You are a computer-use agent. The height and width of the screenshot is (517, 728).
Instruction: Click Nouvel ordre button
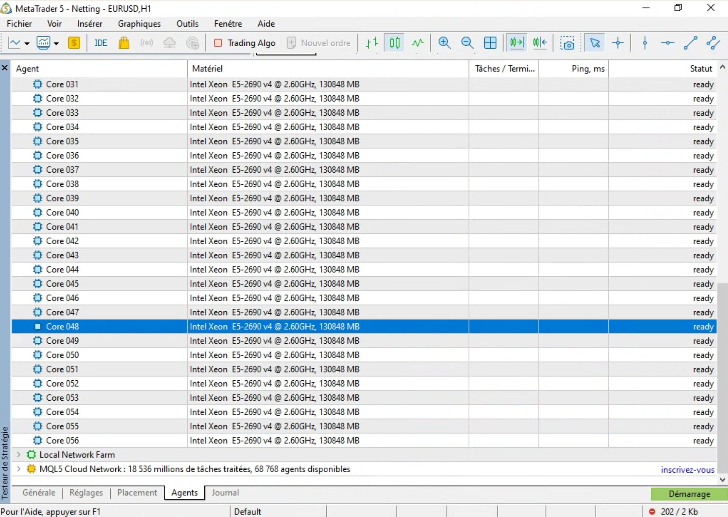319,43
